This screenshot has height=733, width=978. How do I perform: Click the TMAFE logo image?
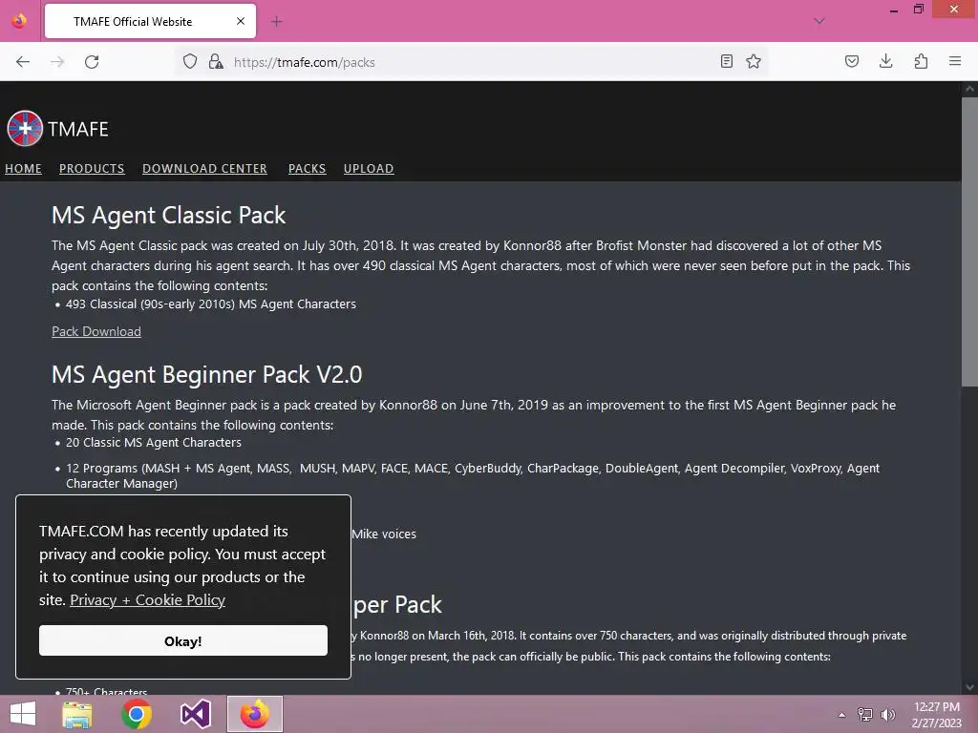[25, 129]
